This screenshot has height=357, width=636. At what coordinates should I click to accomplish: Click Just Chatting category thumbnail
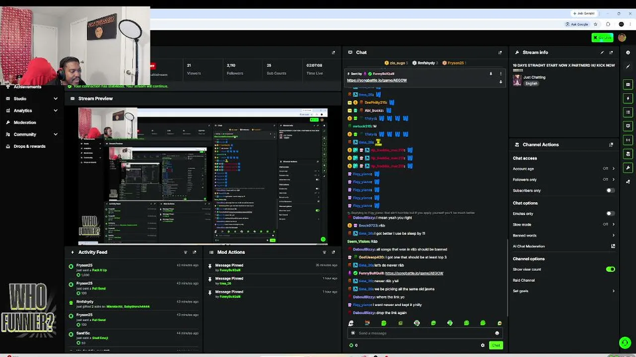517,80
